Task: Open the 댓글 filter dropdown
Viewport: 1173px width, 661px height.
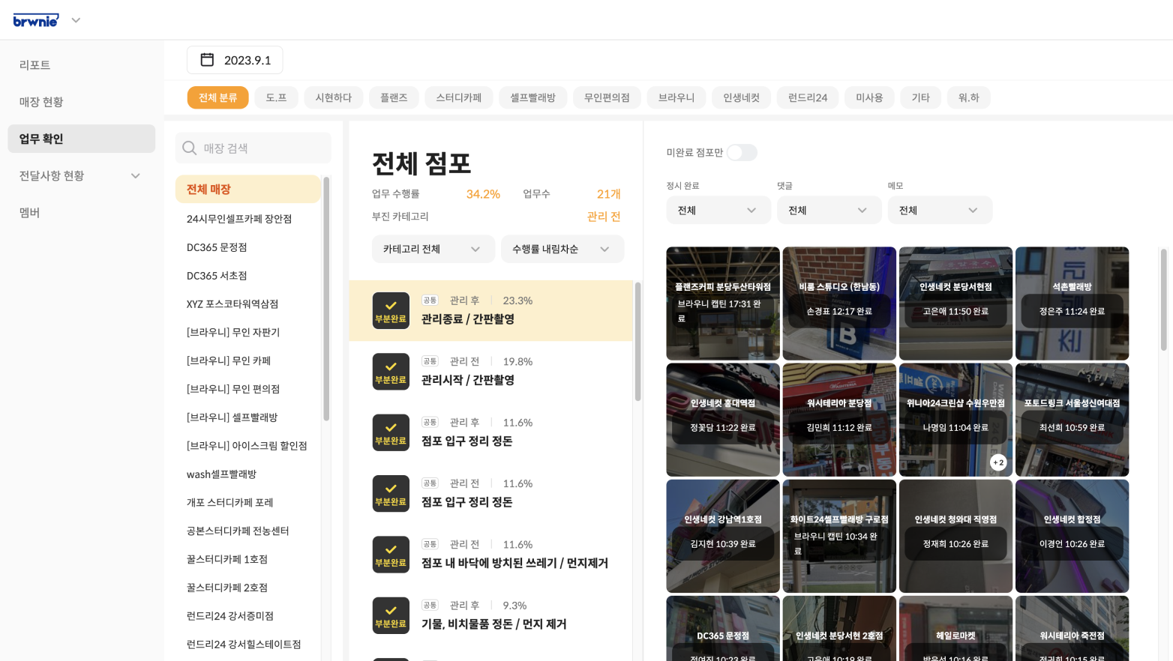Action: click(829, 210)
